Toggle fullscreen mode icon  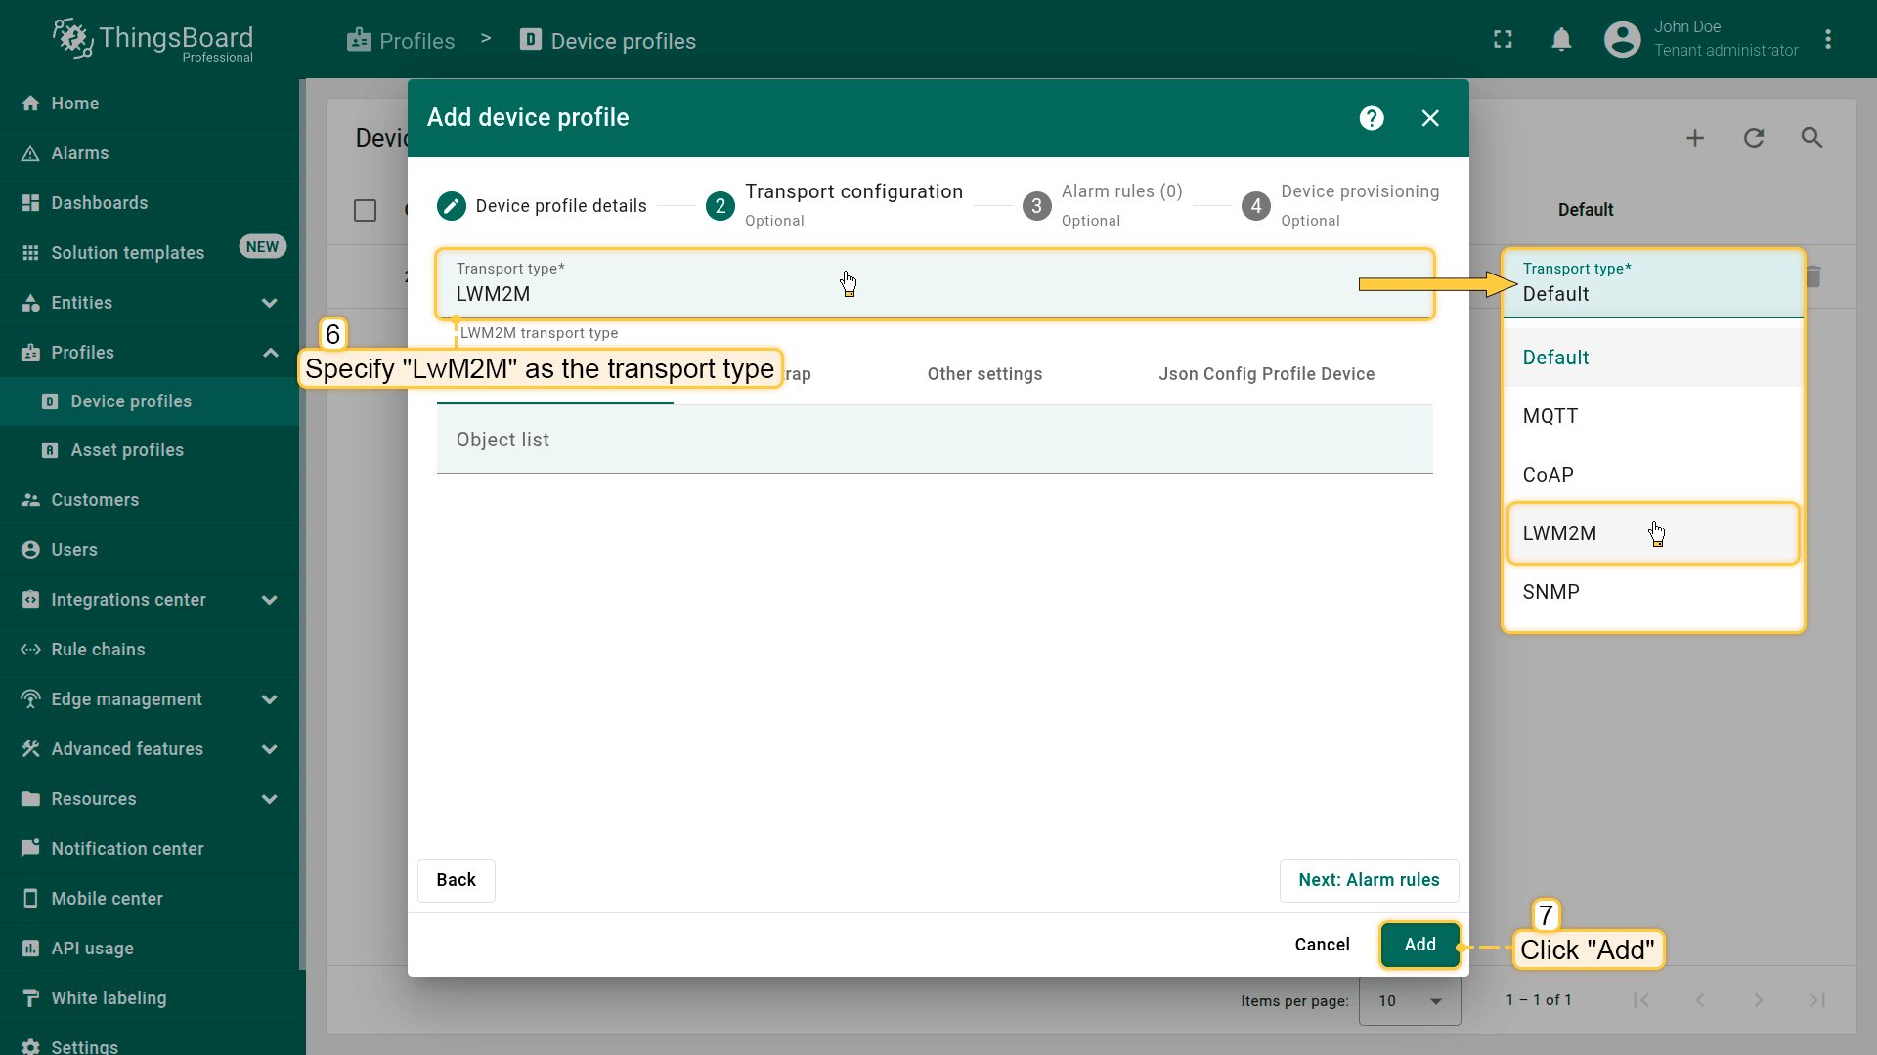(1503, 39)
